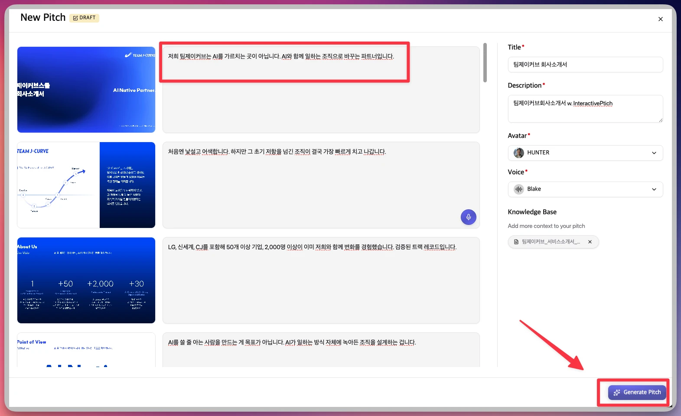Click the DRAFT status badge
This screenshot has height=416, width=681.
pos(85,18)
